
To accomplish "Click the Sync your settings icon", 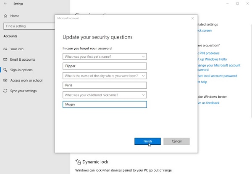I will point(5,91).
